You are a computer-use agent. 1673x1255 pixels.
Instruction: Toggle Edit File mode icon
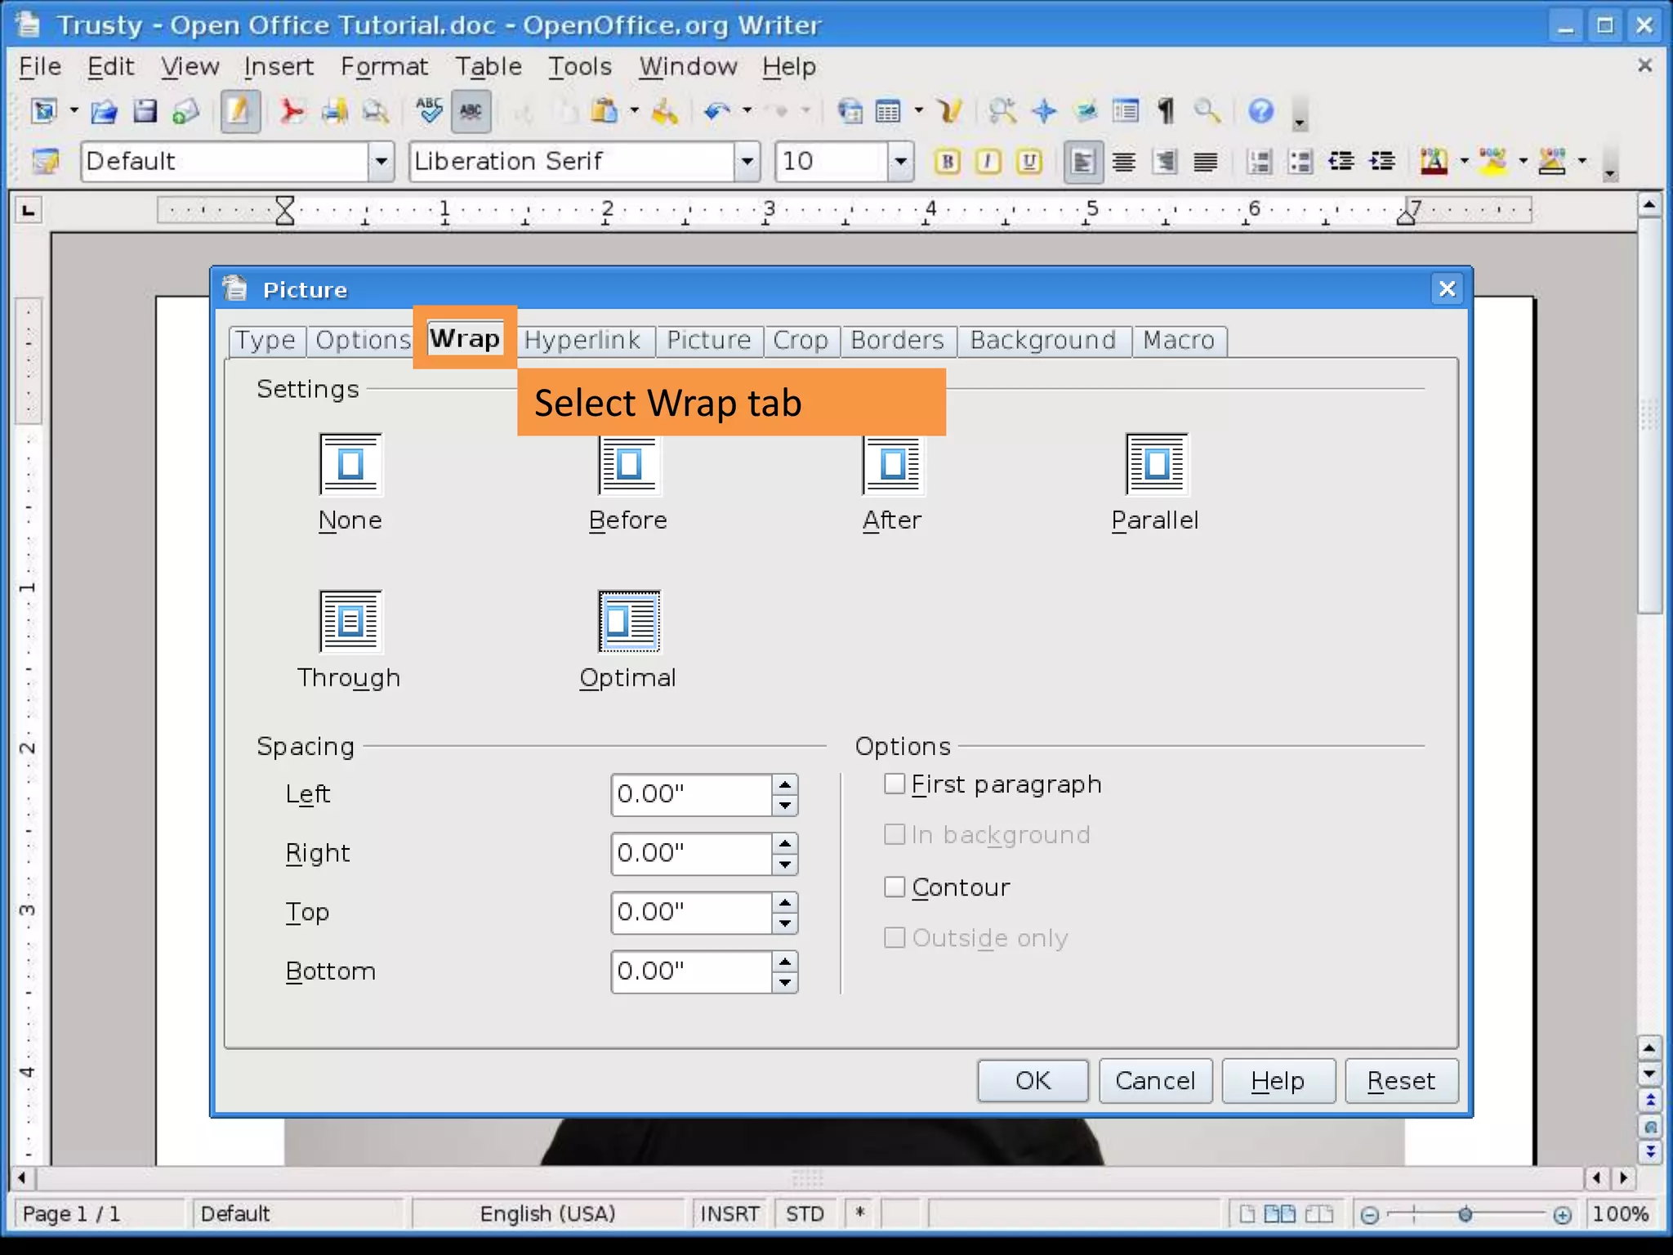(x=239, y=111)
